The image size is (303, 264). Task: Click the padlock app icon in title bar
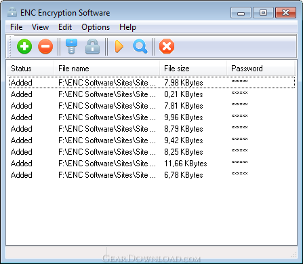12,12
